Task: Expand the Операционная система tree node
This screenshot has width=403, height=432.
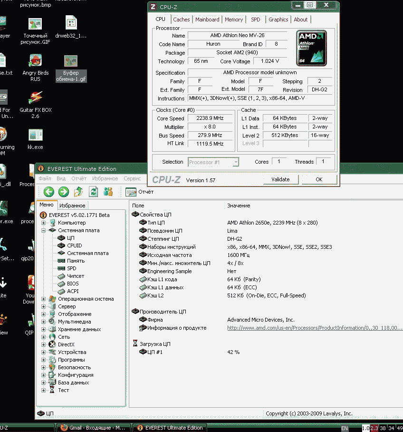Action: click(x=44, y=299)
